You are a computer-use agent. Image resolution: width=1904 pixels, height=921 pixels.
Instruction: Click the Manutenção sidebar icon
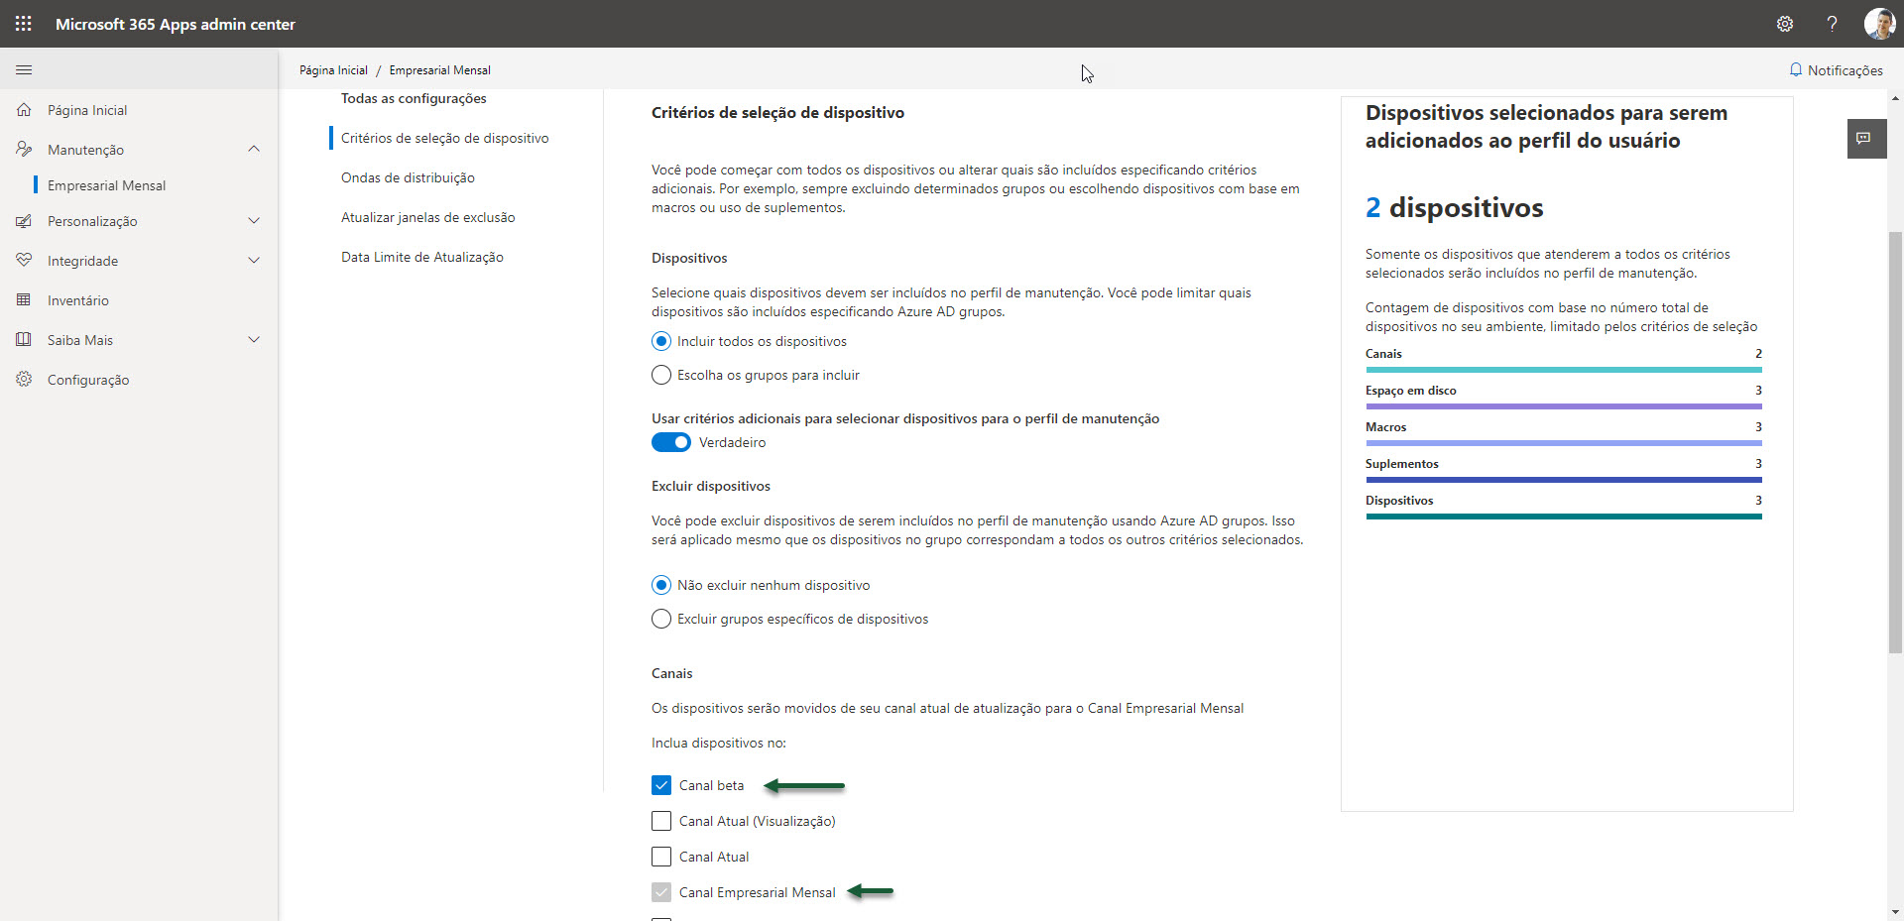[24, 150]
